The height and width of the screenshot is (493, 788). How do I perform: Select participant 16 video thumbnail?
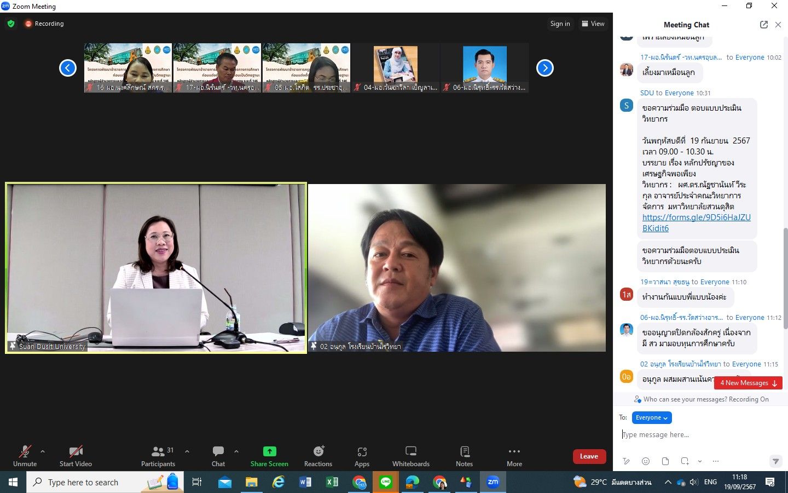(128, 68)
